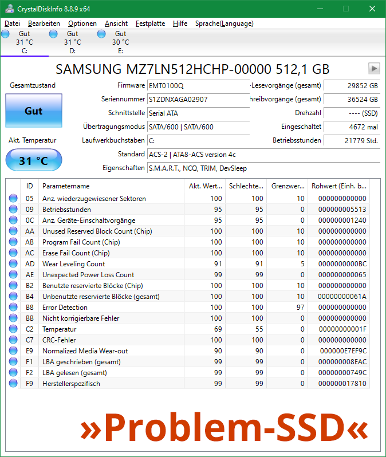Click raw value 000000E7EF9C

(x=343, y=350)
